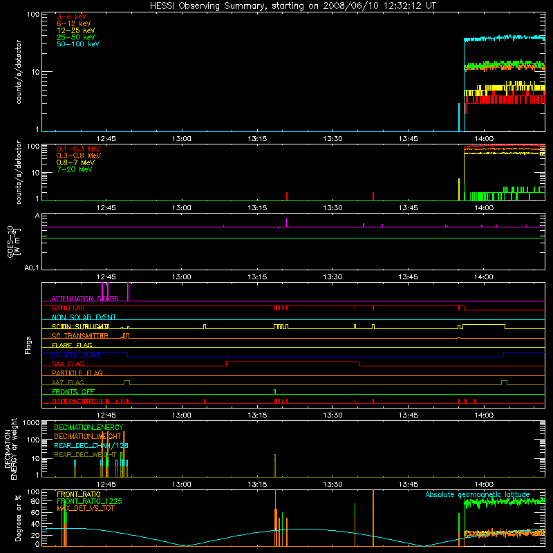The image size is (553, 553).
Task: Select the orange 6-12 keV legend label
Action: pos(74,24)
